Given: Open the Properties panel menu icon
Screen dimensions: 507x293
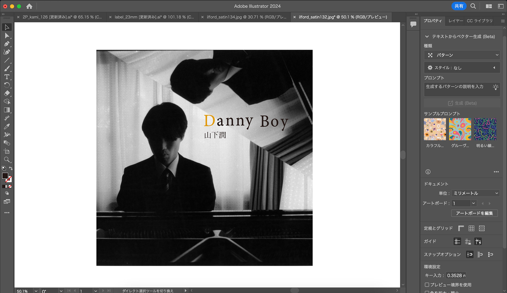Looking at the screenshot, I should (x=503, y=21).
